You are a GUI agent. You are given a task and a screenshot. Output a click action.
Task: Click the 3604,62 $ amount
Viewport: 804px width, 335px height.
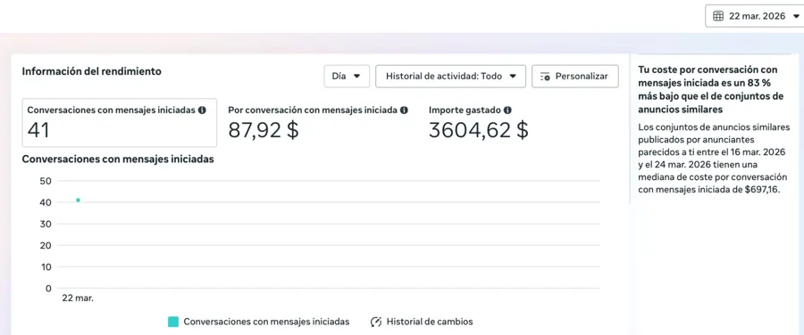(x=479, y=130)
